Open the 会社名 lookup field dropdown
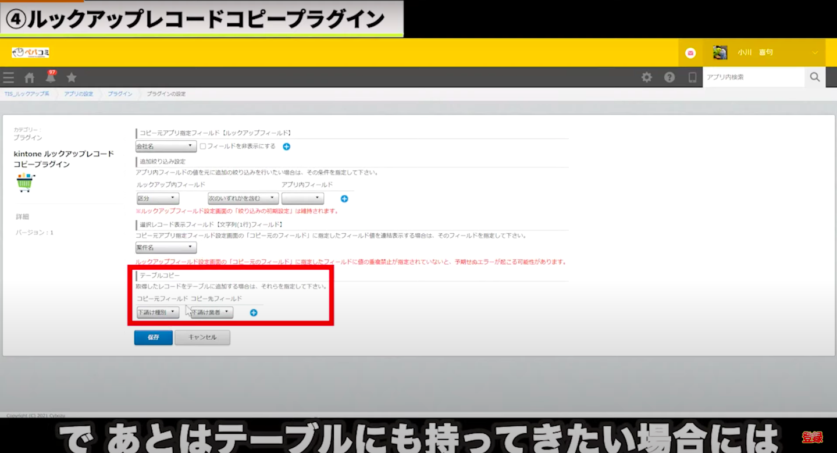 (x=166, y=147)
